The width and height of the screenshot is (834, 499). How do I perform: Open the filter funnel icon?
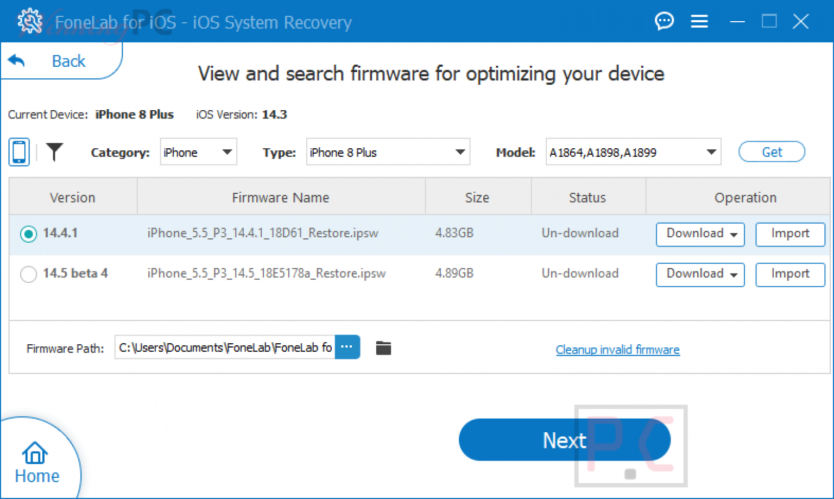click(54, 153)
